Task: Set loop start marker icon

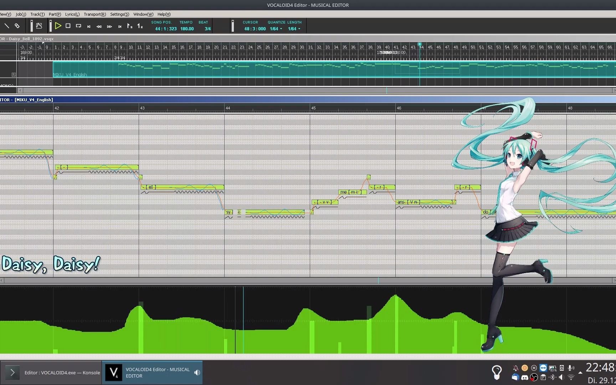Action: 130,26
